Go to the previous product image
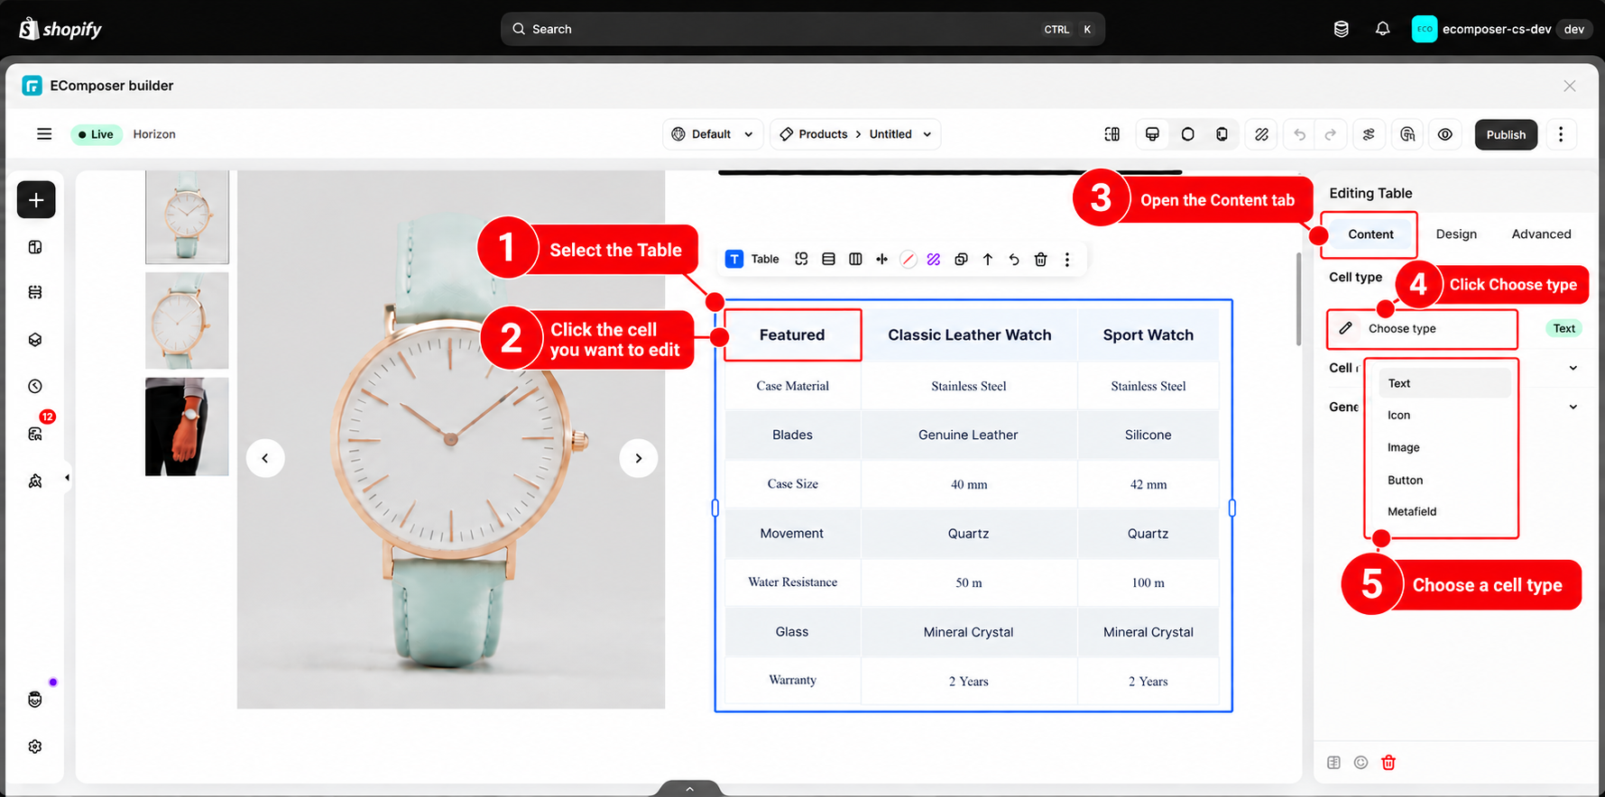 [265, 458]
